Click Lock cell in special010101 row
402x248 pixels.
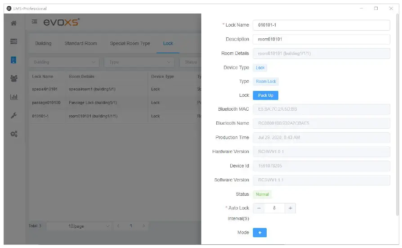pos(156,89)
